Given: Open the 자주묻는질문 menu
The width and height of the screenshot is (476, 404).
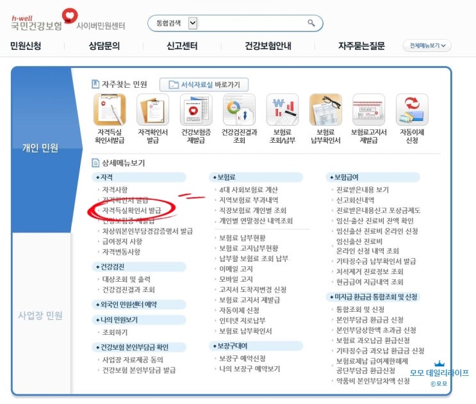Looking at the screenshot, I should 361,46.
